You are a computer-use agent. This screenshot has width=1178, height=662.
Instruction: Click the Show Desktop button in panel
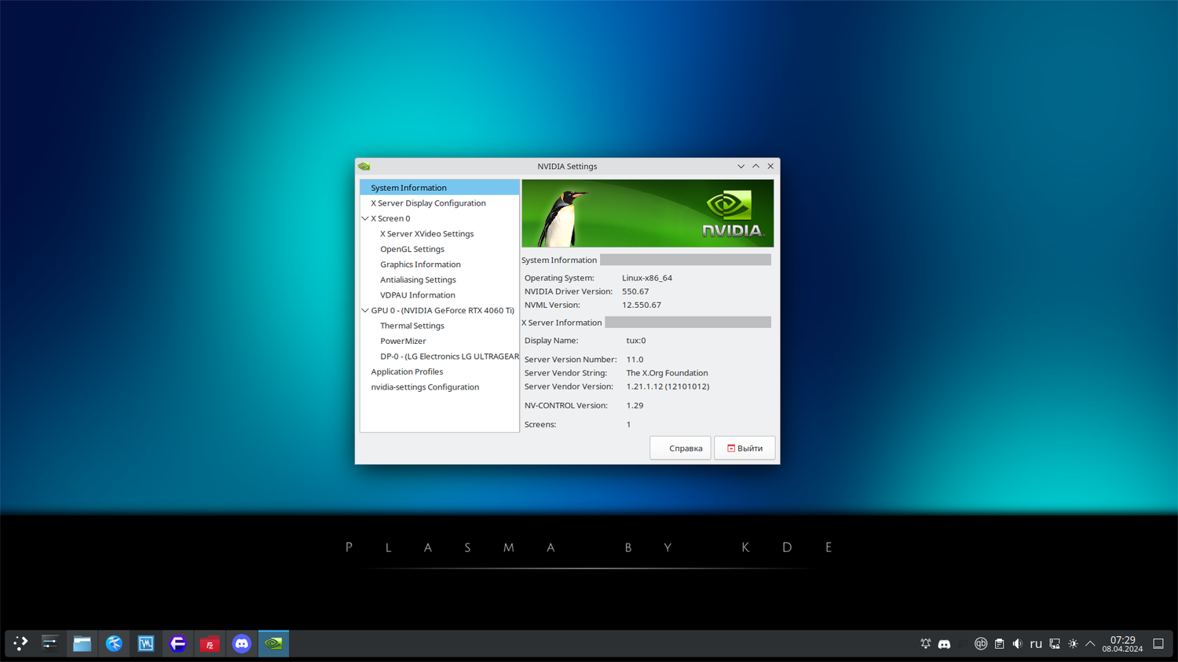point(1158,644)
